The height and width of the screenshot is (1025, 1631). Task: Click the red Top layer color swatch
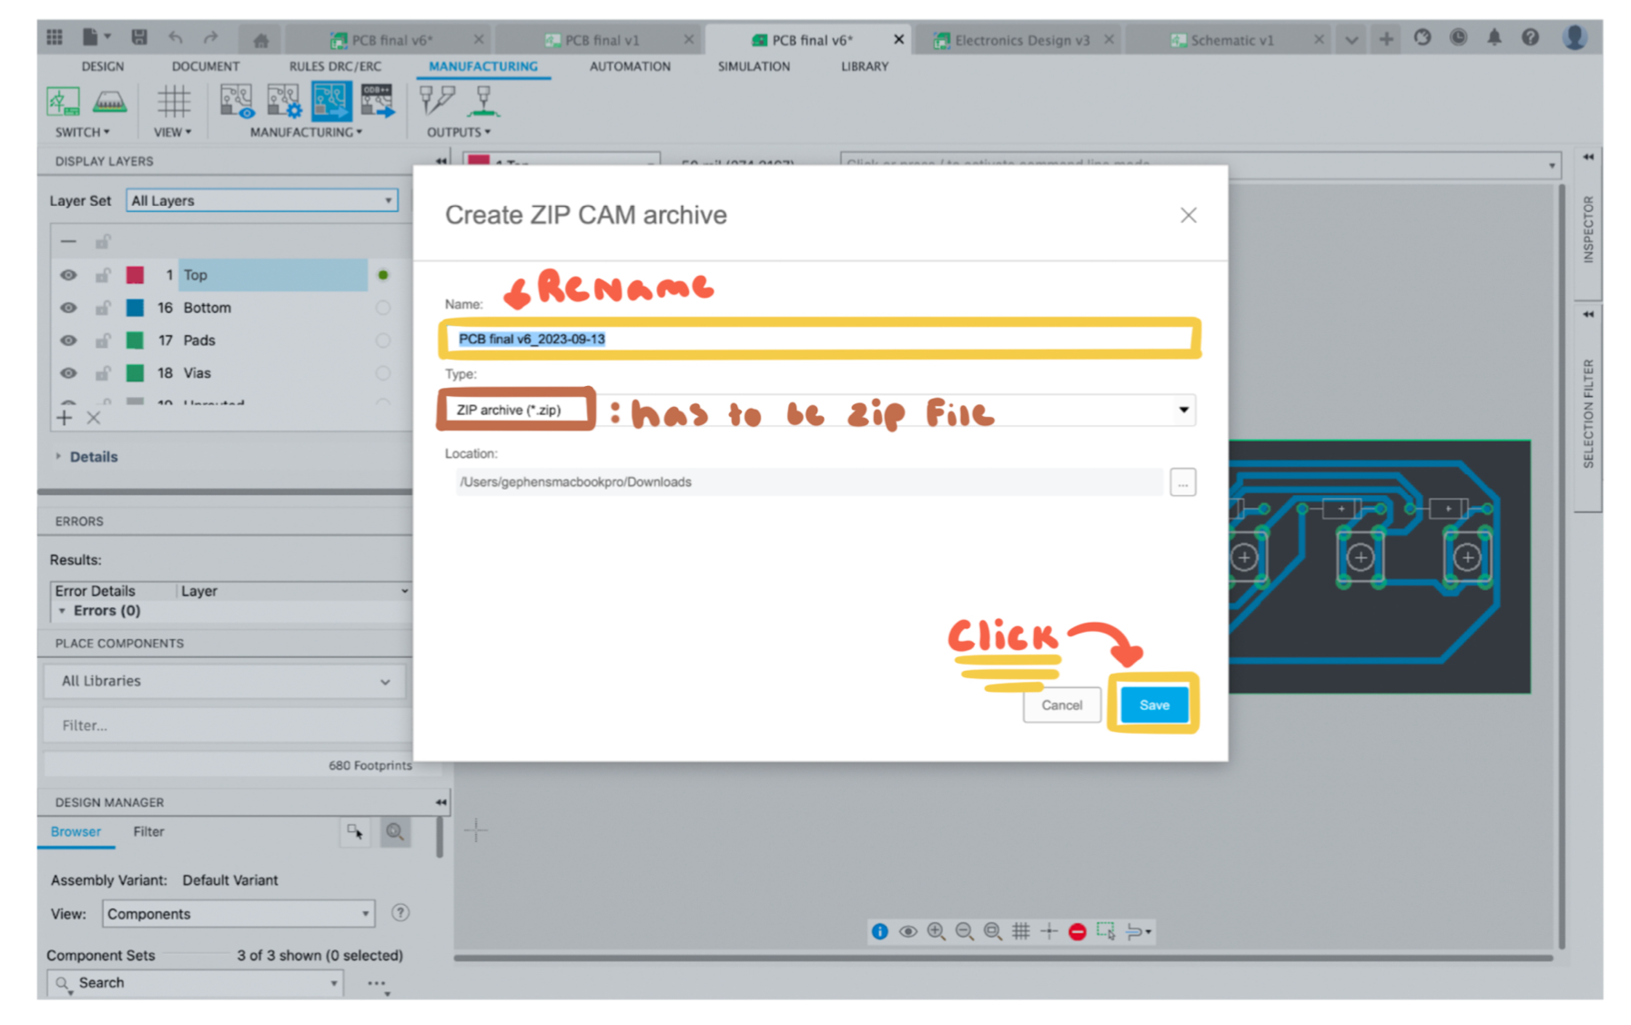[135, 275]
